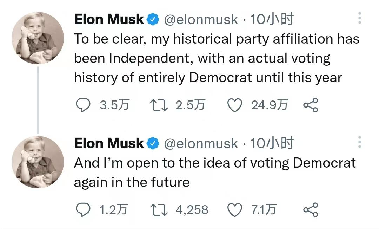379x234 pixels.
Task: Click the 10小时 timestamp on first tweet
Action: (272, 20)
